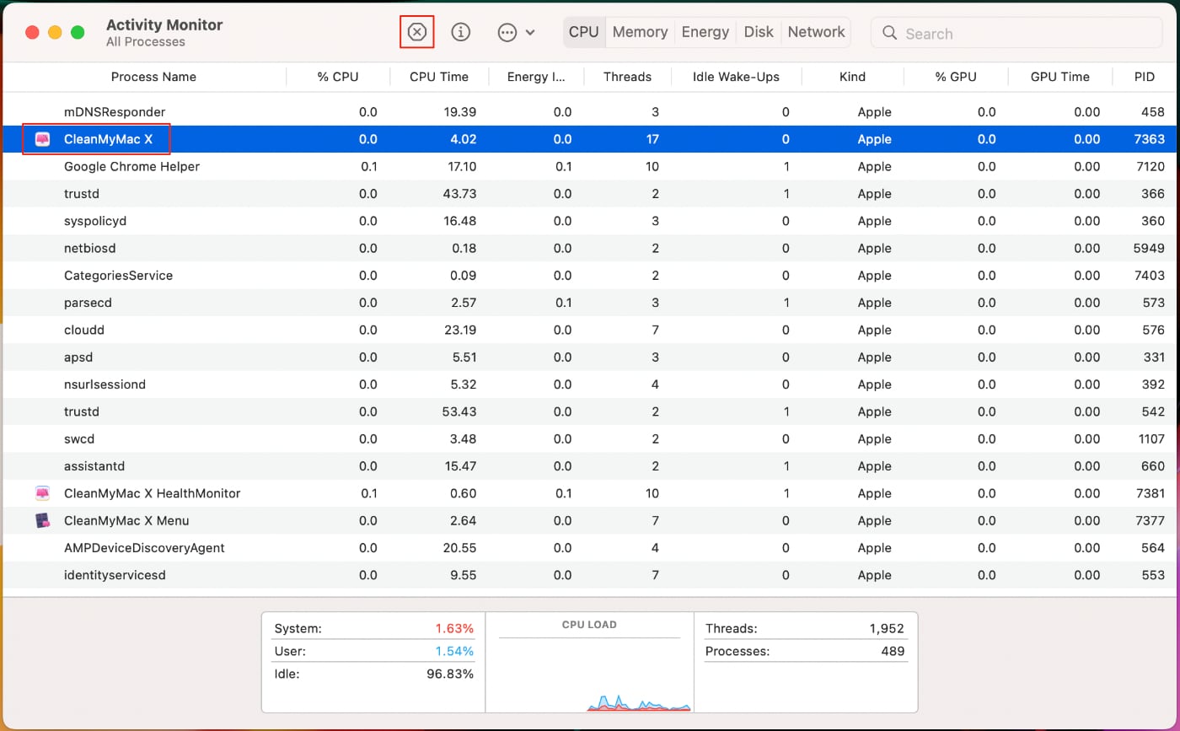Click the All Processes subtitle
The image size is (1180, 731).
pyautogui.click(x=146, y=41)
